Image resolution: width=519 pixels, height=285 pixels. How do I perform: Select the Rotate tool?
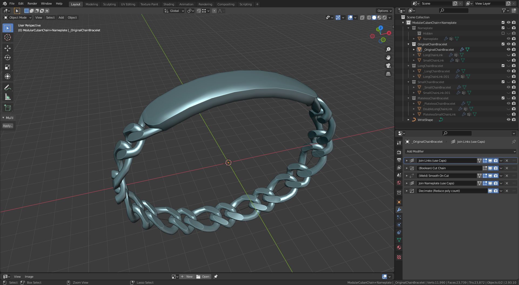click(8, 57)
